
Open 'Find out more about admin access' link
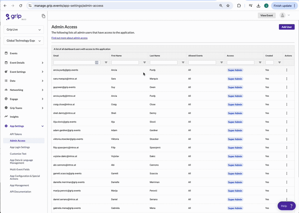coord(70,38)
